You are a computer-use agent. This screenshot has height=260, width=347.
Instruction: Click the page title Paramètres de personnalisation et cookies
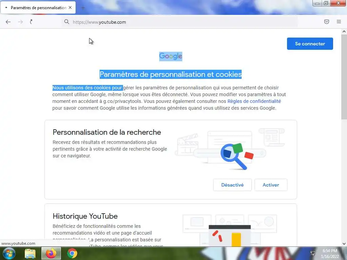click(x=171, y=74)
